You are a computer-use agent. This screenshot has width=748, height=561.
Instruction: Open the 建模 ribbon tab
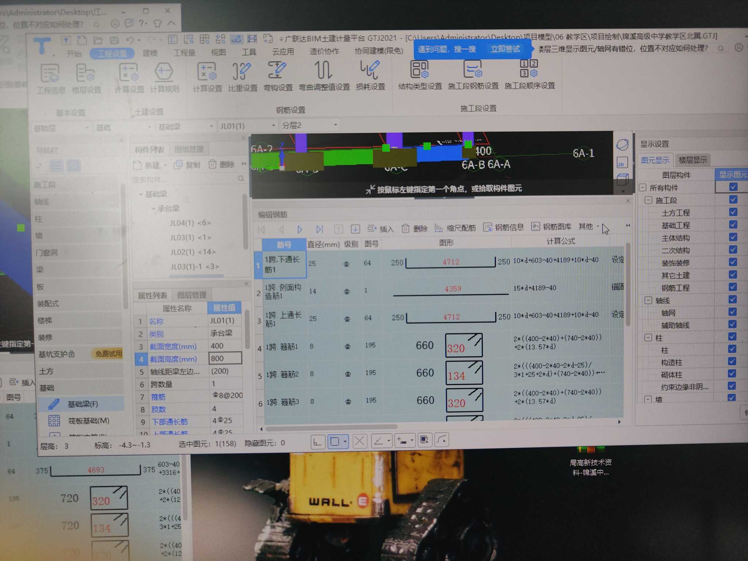[150, 53]
